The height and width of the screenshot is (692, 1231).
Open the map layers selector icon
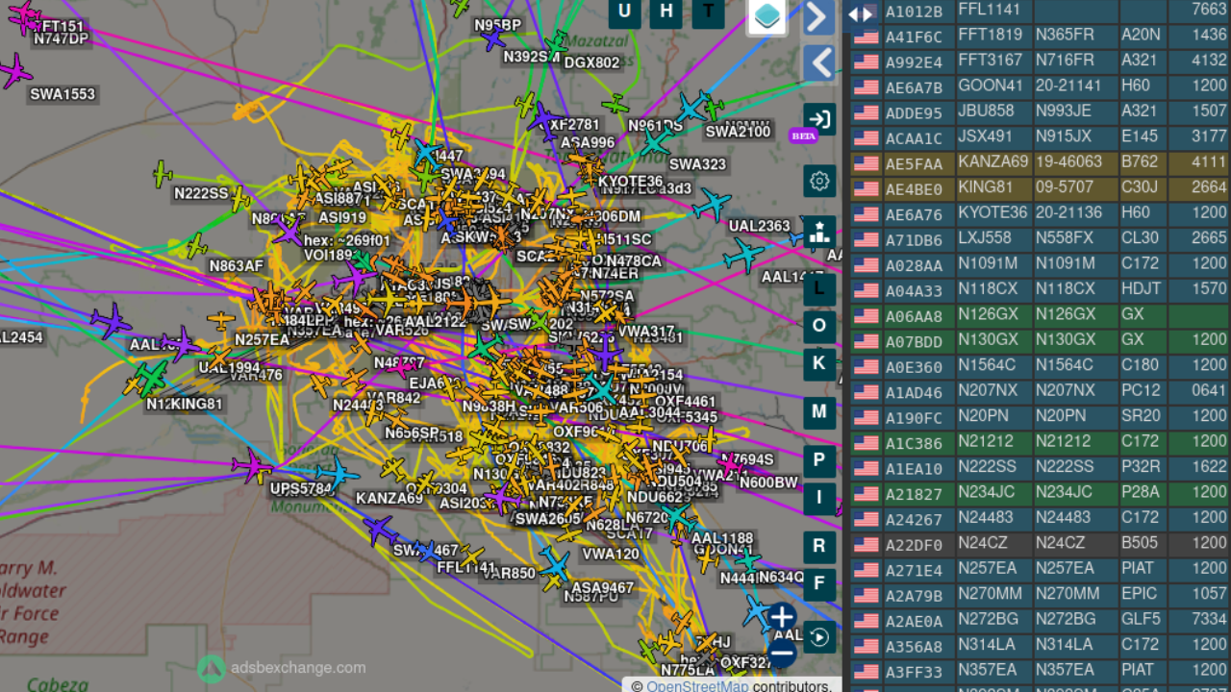point(767,15)
